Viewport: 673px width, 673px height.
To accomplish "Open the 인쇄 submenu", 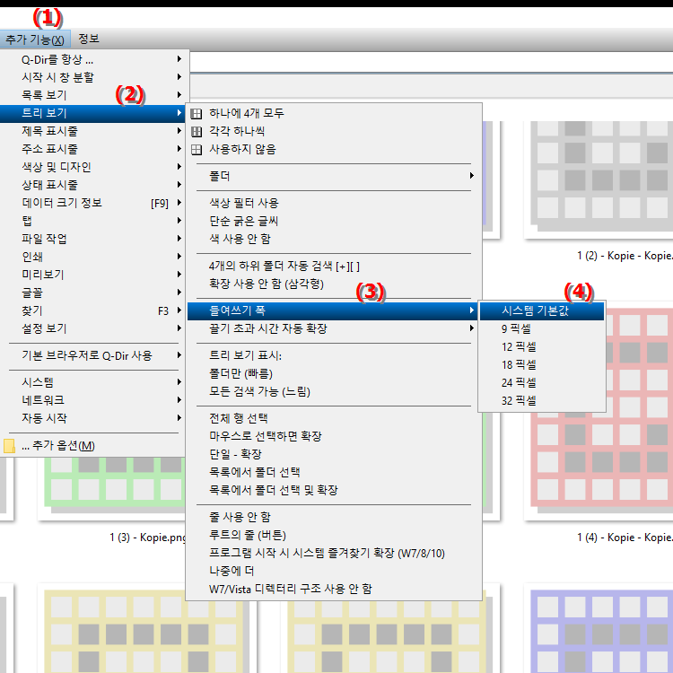I will (92, 257).
